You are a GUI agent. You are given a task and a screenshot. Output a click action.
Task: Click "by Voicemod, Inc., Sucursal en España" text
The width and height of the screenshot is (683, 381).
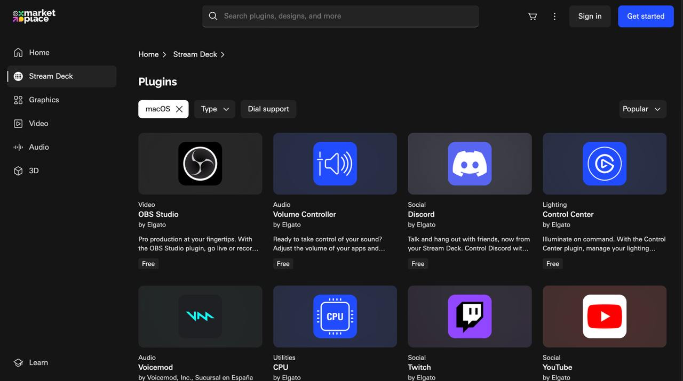[196, 377]
